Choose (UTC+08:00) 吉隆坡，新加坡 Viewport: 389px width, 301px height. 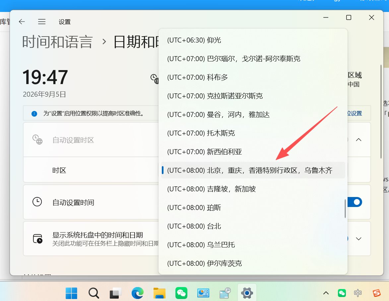(253, 189)
